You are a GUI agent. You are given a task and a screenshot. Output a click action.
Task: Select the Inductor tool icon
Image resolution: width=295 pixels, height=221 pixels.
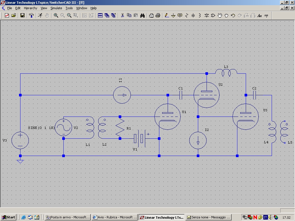coord(200,16)
